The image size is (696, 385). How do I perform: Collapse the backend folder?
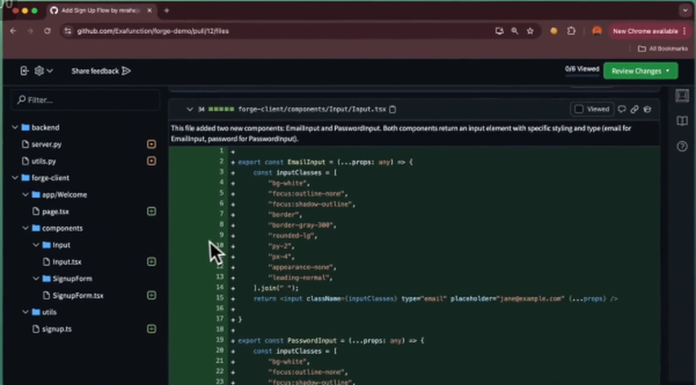[15, 128]
